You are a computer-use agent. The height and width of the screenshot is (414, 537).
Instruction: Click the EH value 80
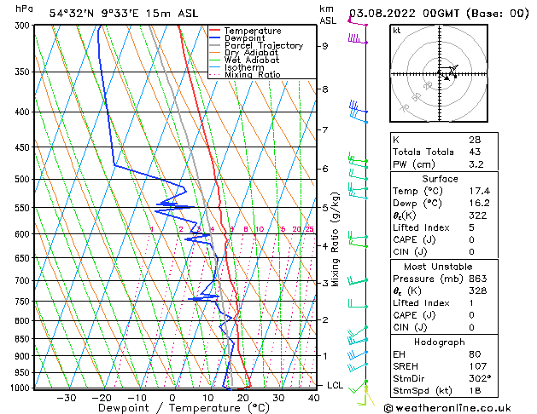(x=475, y=354)
